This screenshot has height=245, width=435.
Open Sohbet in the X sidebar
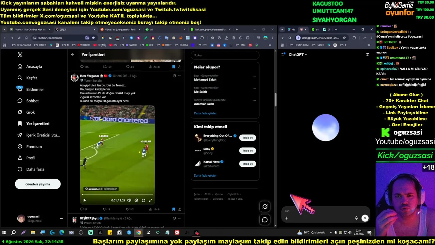click(x=28, y=101)
